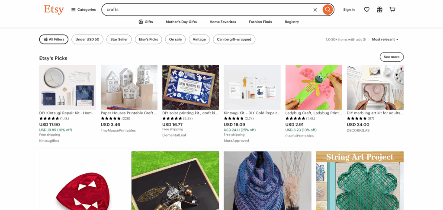Click the orange search magnifier button
Image resolution: width=443 pixels, height=210 pixels.
pos(327,9)
